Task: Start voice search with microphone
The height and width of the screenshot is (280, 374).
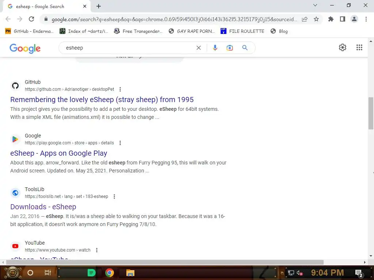Action: pyautogui.click(x=215, y=48)
